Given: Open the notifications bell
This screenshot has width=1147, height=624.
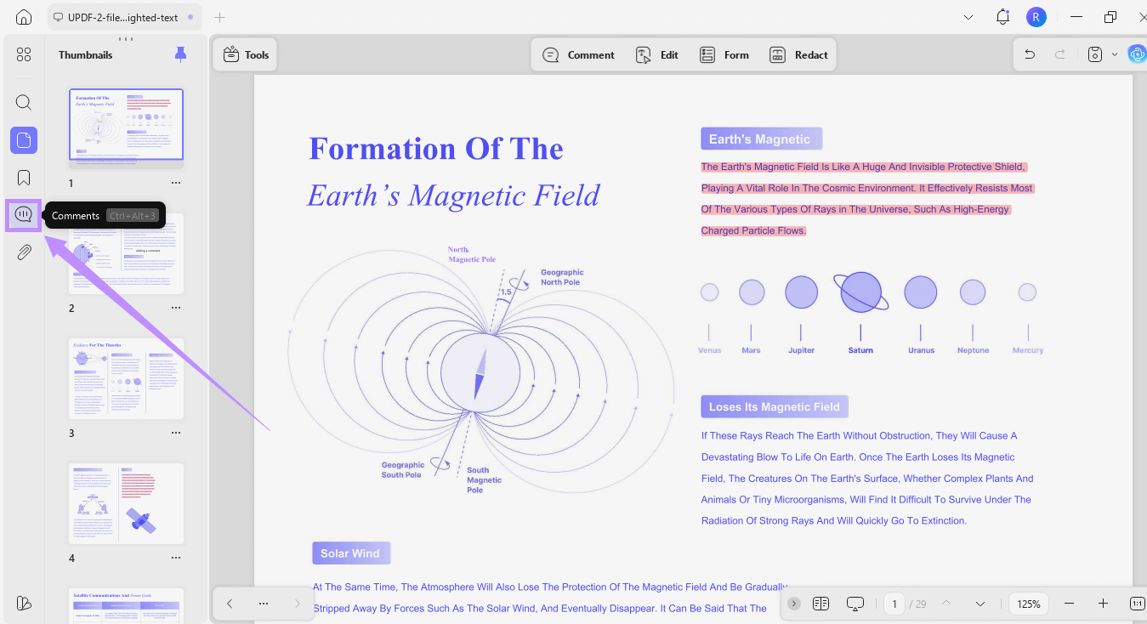Looking at the screenshot, I should (1003, 17).
